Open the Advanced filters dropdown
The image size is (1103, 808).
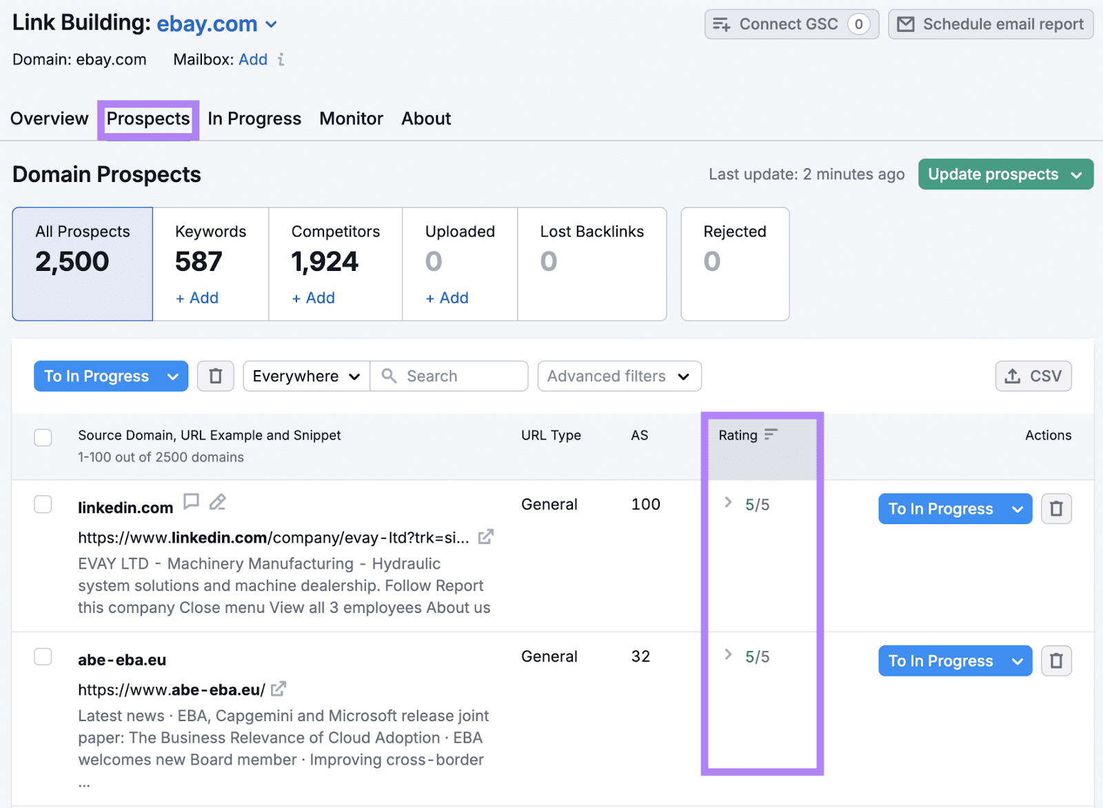619,376
